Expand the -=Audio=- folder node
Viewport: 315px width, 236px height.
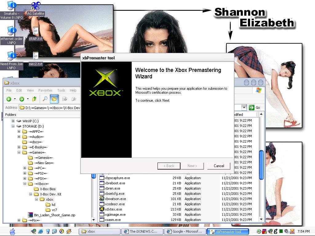pyautogui.click(x=19, y=137)
